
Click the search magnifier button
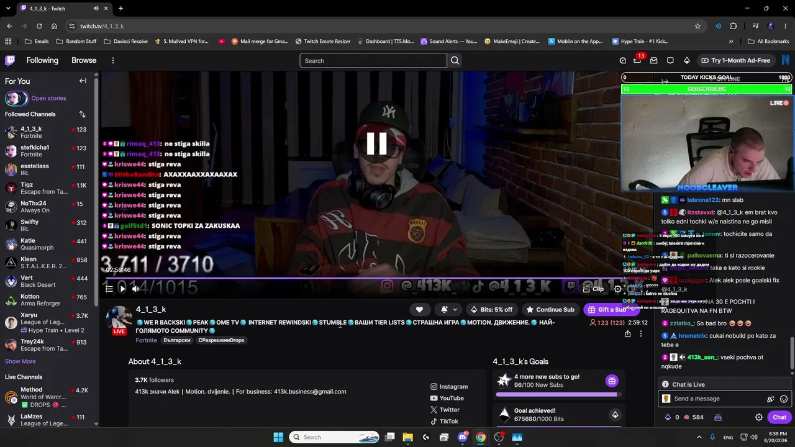[x=455, y=60]
